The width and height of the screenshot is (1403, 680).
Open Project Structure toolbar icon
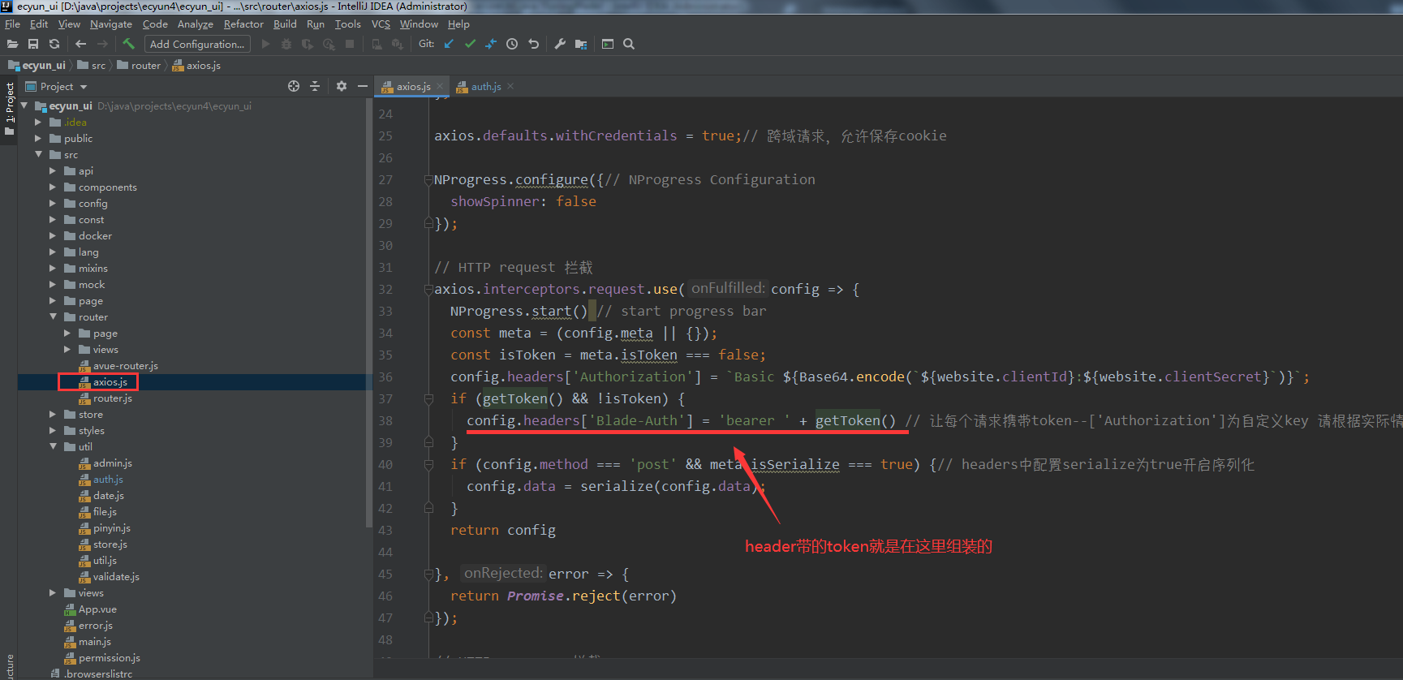pos(581,44)
